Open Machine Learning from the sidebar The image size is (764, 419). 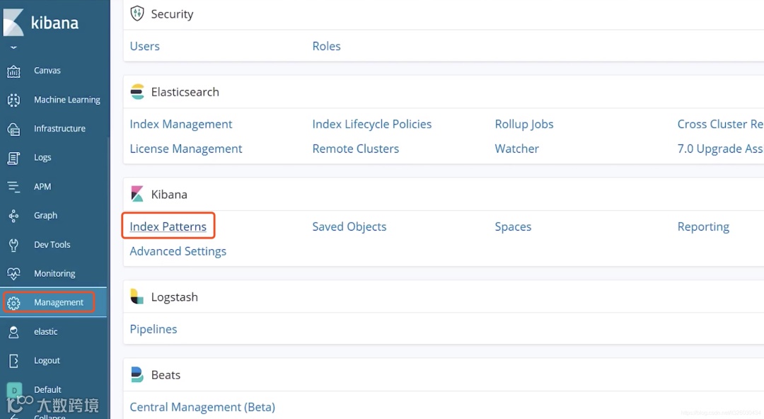(67, 100)
